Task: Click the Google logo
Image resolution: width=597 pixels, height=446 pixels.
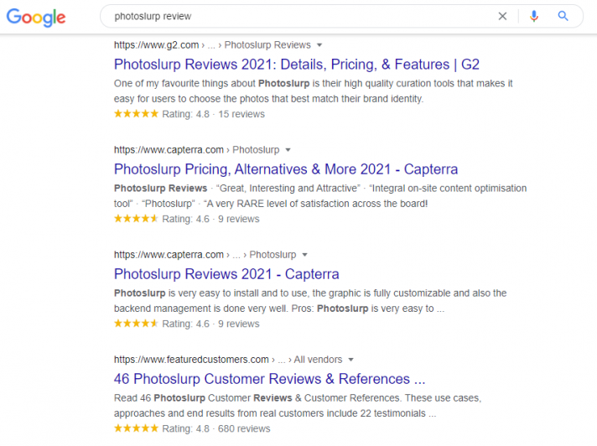Action: tap(36, 17)
